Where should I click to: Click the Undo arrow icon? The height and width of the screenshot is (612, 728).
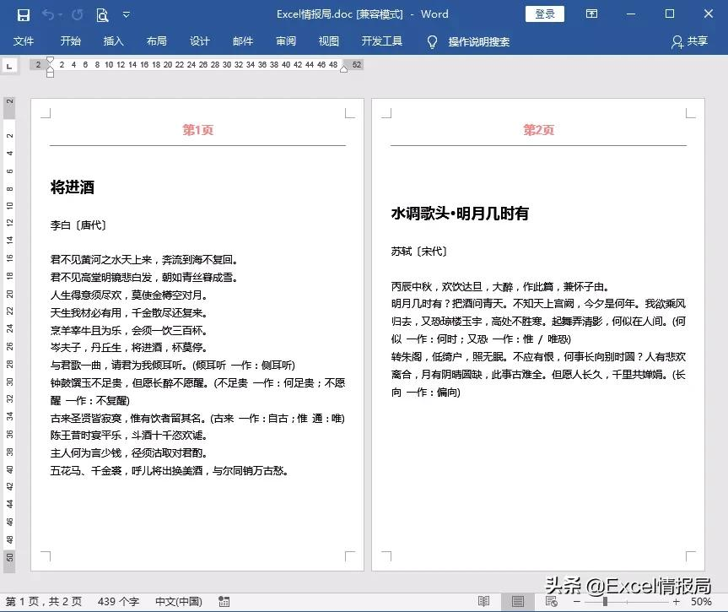(x=48, y=15)
